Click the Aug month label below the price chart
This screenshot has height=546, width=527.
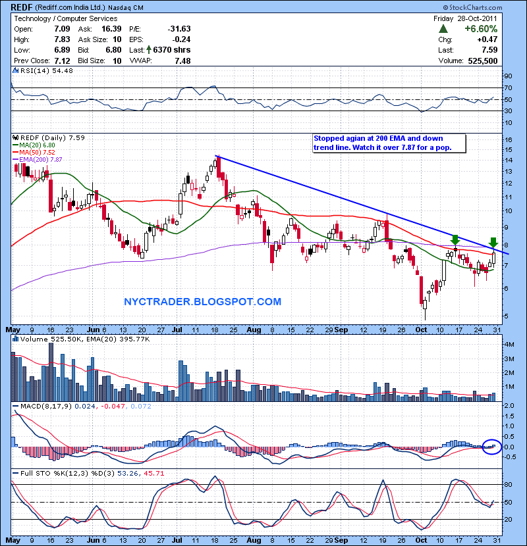tap(254, 330)
